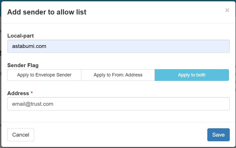Save the allow list sender entry
Image resolution: width=236 pixels, height=148 pixels.
point(218,135)
